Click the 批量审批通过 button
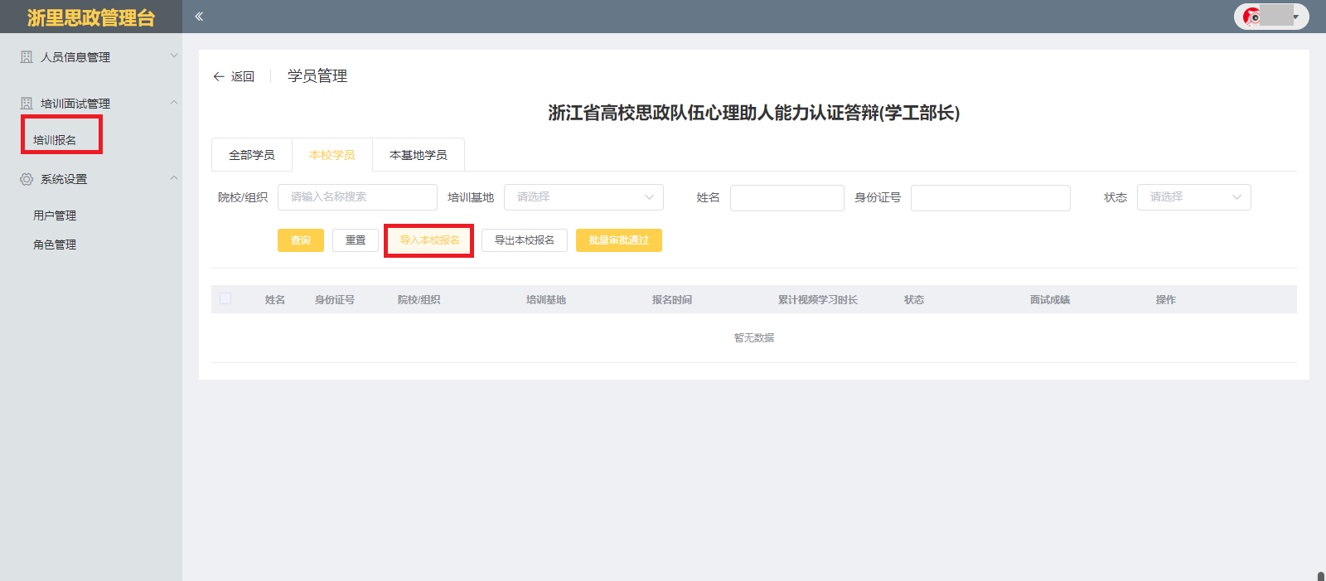Viewport: 1326px width, 581px height. 618,240
